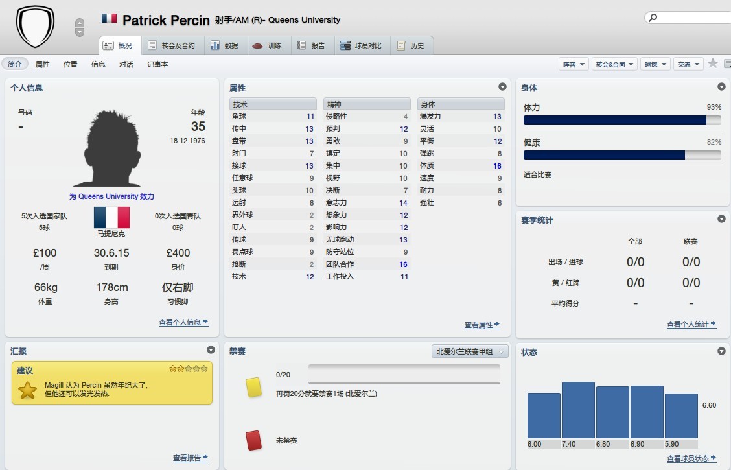The width and height of the screenshot is (731, 470).
Task: Expand the 转会&合同 dropdown
Action: 614,64
